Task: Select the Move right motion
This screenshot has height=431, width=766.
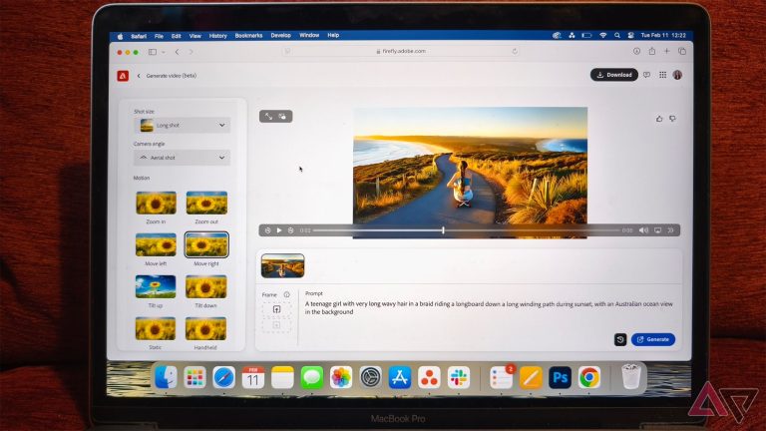Action: pos(206,244)
